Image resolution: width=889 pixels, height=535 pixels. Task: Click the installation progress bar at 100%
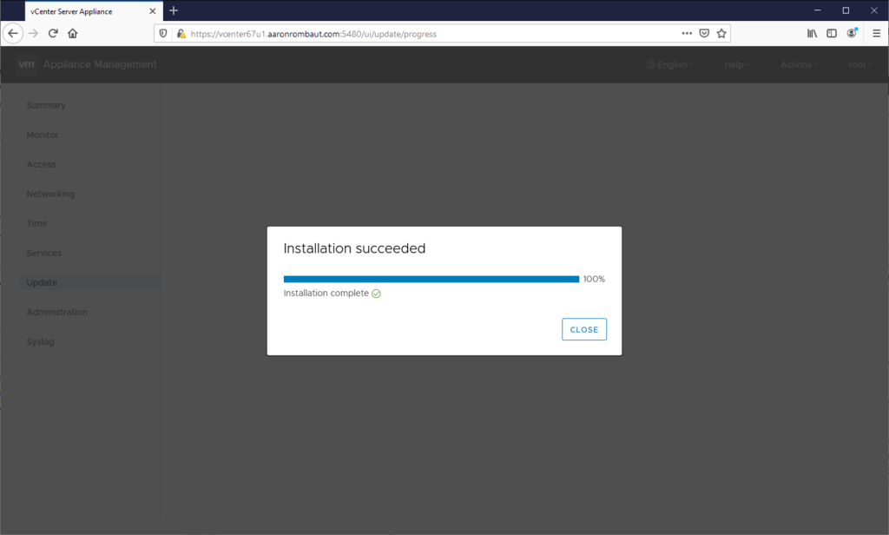[x=431, y=279]
